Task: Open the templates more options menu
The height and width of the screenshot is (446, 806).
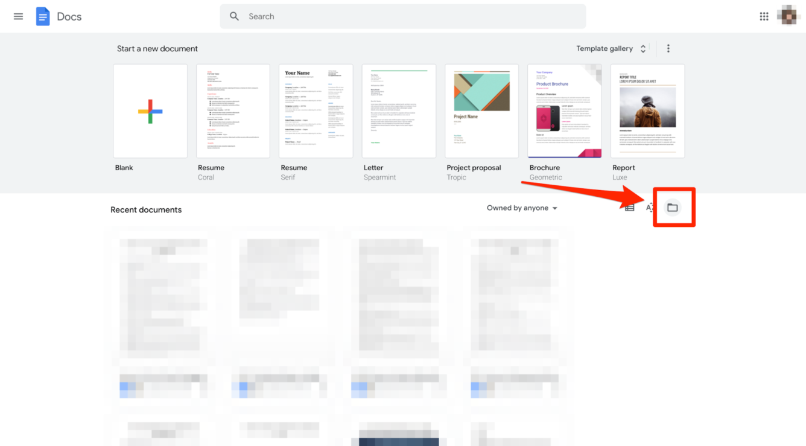Action: 668,48
